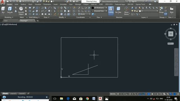Toggle the clean screen icon in status bar

pyautogui.click(x=175, y=94)
